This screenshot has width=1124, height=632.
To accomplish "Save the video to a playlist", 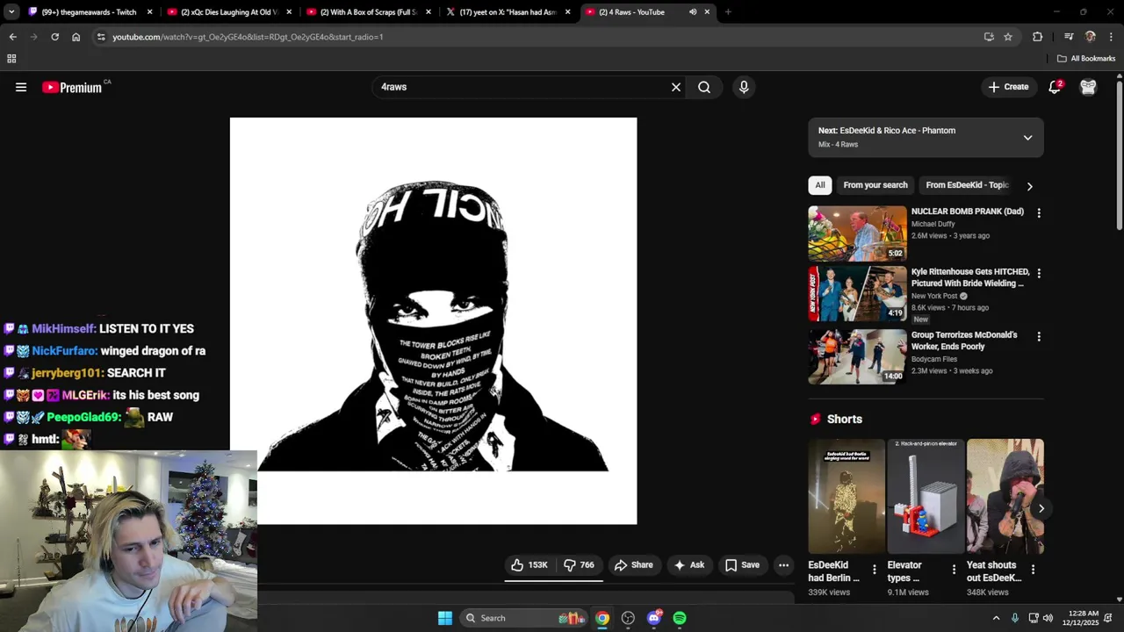I will (x=742, y=565).
